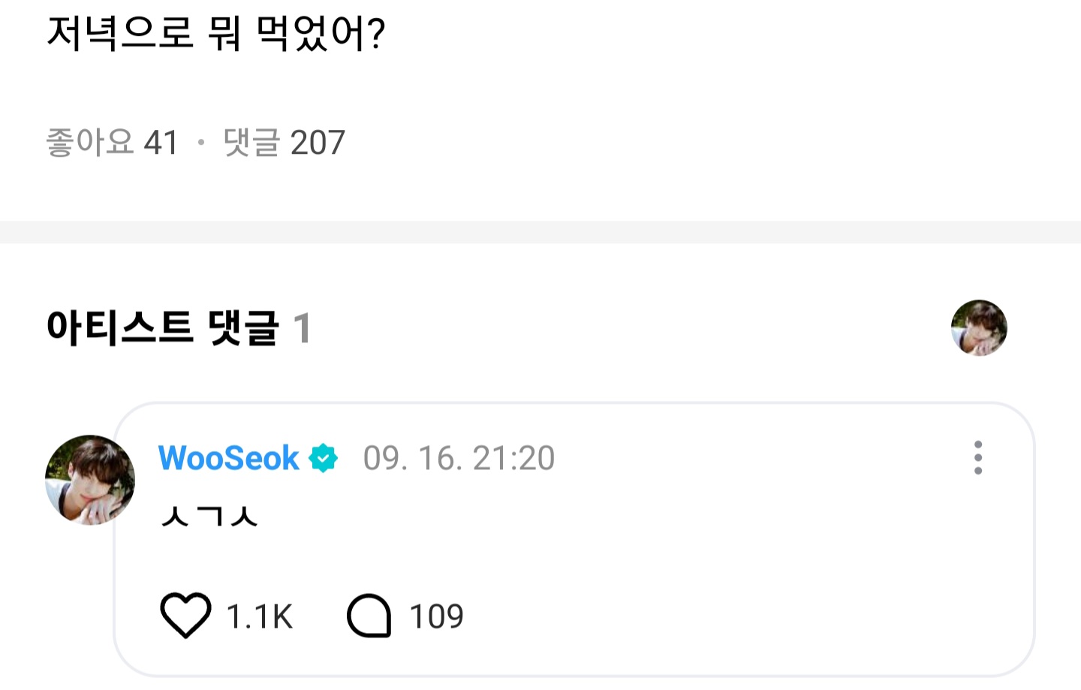Screen dimensions: 1081x690
Task: Tap the gray divider below post stats
Action: coord(540,232)
